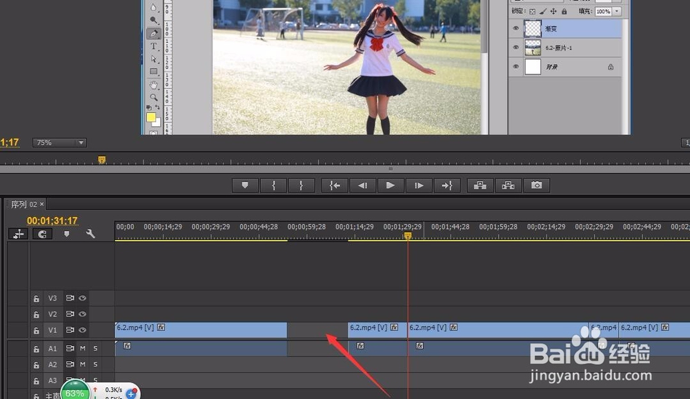Screen dimensions: 690x399
Task: Toggle lock on track V1
Action: (x=36, y=331)
